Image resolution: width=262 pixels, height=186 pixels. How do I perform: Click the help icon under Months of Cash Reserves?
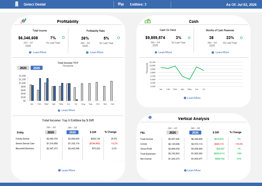point(213,52)
